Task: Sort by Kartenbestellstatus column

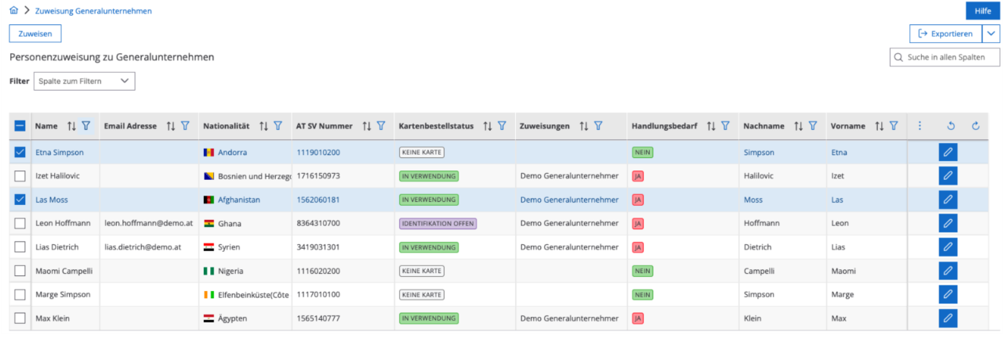Action: tap(487, 126)
